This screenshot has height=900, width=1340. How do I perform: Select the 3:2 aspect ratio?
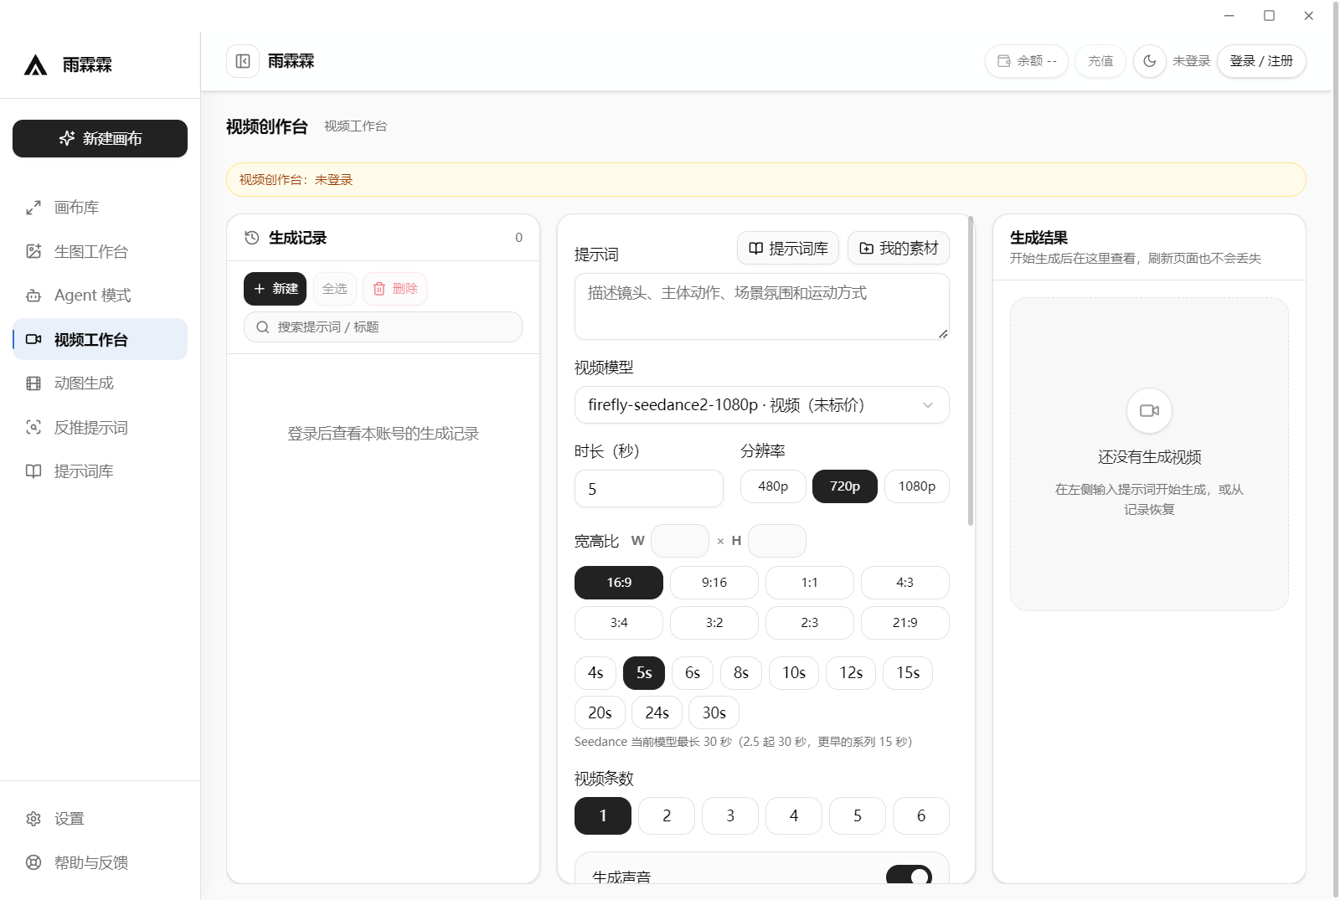(x=714, y=623)
